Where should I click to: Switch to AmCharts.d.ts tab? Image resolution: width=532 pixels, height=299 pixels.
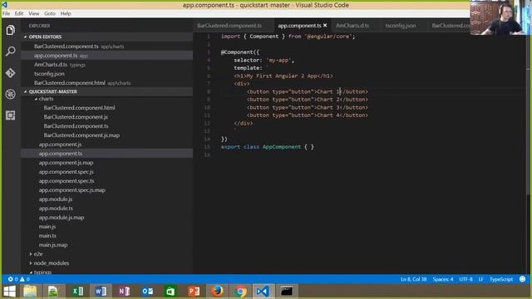tap(352, 26)
